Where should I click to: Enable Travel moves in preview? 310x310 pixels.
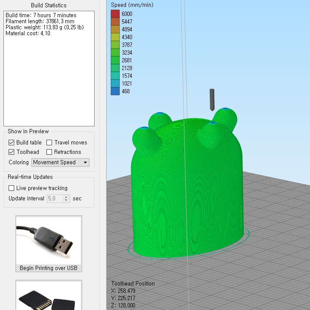tap(49, 143)
